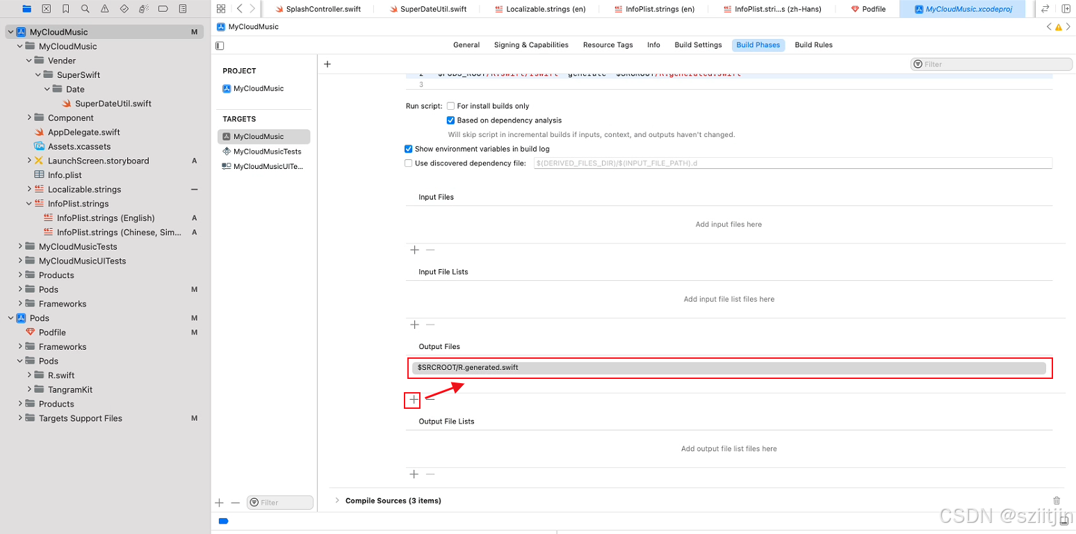Image resolution: width=1076 pixels, height=534 pixels.
Task: Go back with the left chevron
Action: tap(239, 9)
